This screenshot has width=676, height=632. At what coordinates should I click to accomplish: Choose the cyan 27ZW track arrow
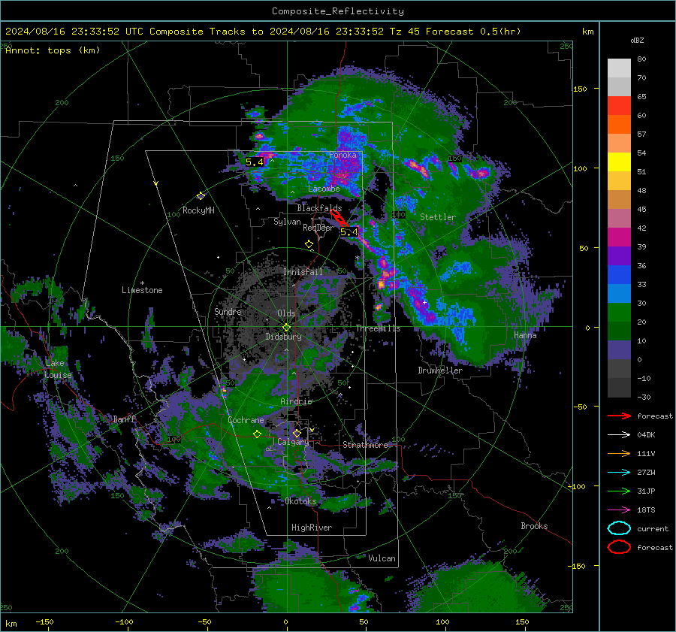click(x=619, y=473)
